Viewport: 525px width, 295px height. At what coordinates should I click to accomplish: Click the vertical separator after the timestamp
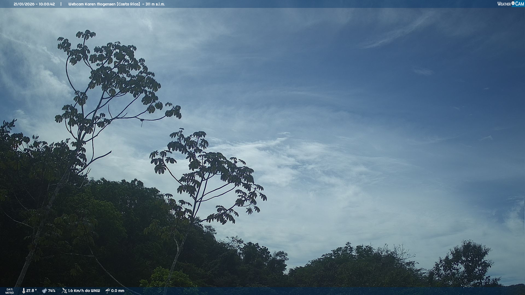tap(61, 4)
